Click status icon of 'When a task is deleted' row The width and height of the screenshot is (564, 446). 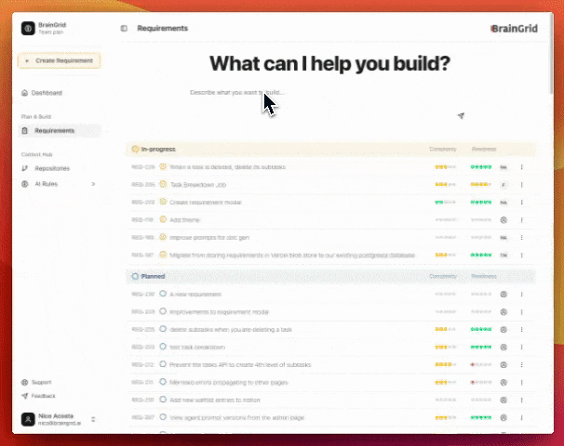pyautogui.click(x=163, y=166)
